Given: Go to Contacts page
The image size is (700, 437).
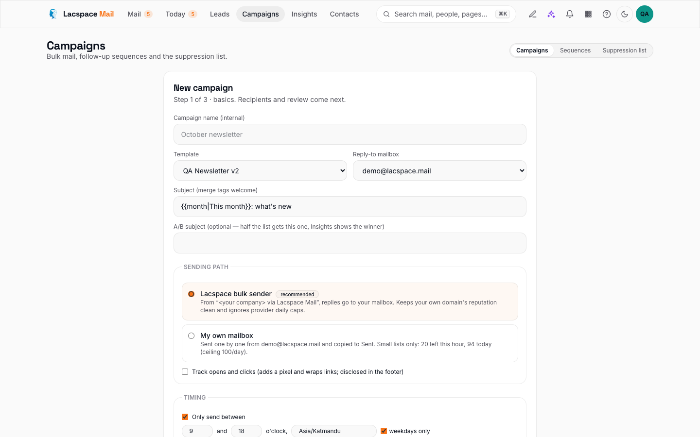Looking at the screenshot, I should 344,14.
